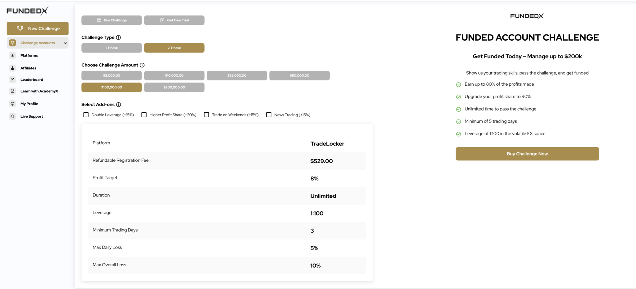The image size is (636, 289).
Task: Click the Affiliates network icon
Action: click(x=12, y=68)
